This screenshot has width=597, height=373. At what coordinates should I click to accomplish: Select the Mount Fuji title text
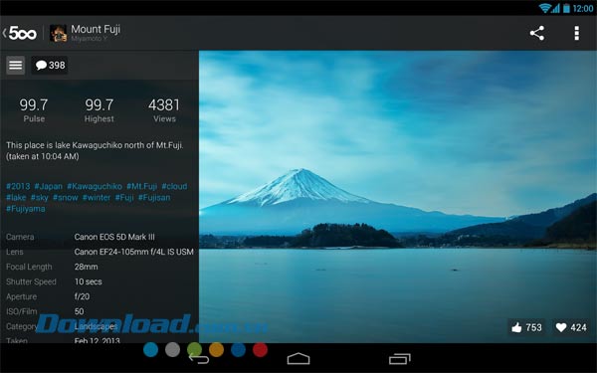[96, 29]
